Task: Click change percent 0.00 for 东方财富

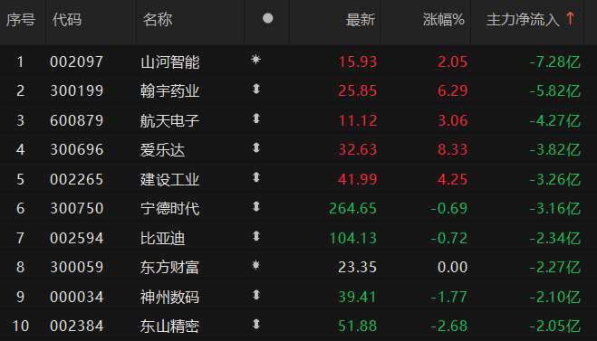Action: [x=452, y=267]
